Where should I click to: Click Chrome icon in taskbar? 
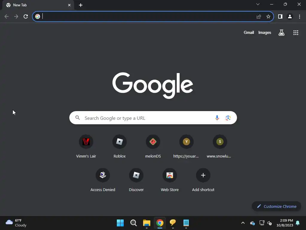pos(160,223)
